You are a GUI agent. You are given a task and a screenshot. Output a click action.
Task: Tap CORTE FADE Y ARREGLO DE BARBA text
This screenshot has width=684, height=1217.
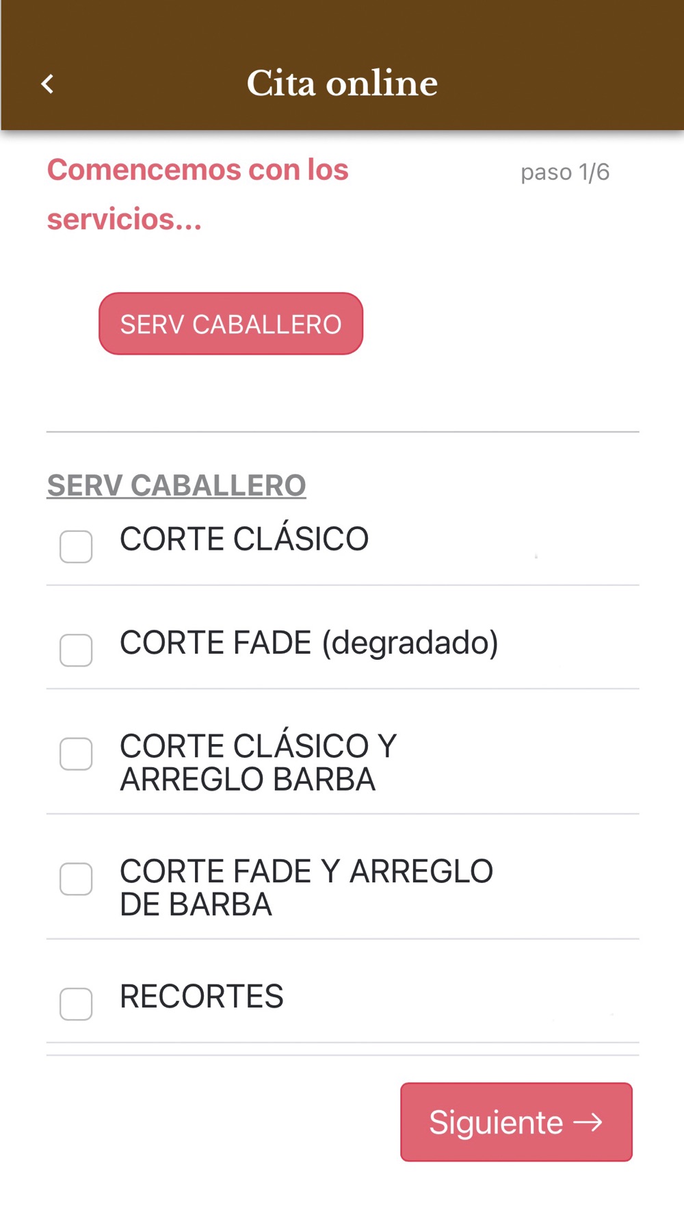[x=306, y=888]
